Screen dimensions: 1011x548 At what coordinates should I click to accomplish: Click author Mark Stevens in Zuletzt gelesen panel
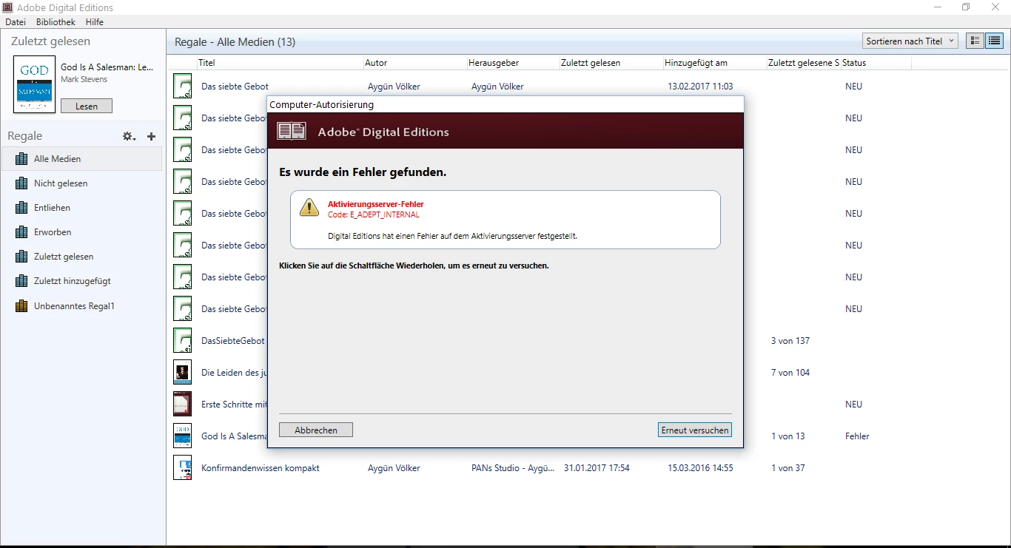[84, 79]
